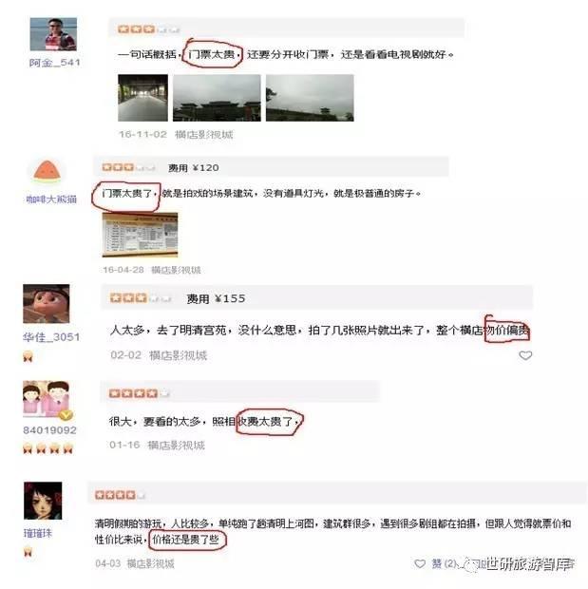Viewport: 588px width, 589px height.
Task: Open the username link 华佳_3051
Action: 51,337
